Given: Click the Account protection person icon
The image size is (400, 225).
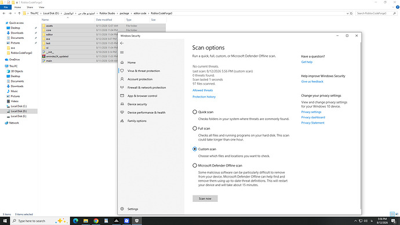Looking at the screenshot, I should click(122, 79).
